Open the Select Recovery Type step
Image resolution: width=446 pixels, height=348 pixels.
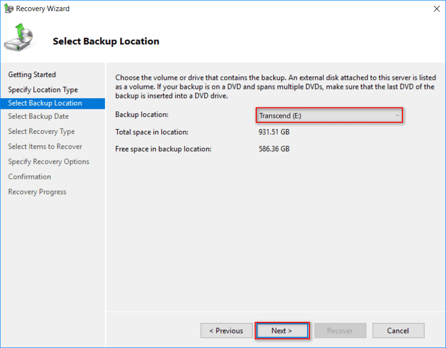(42, 131)
